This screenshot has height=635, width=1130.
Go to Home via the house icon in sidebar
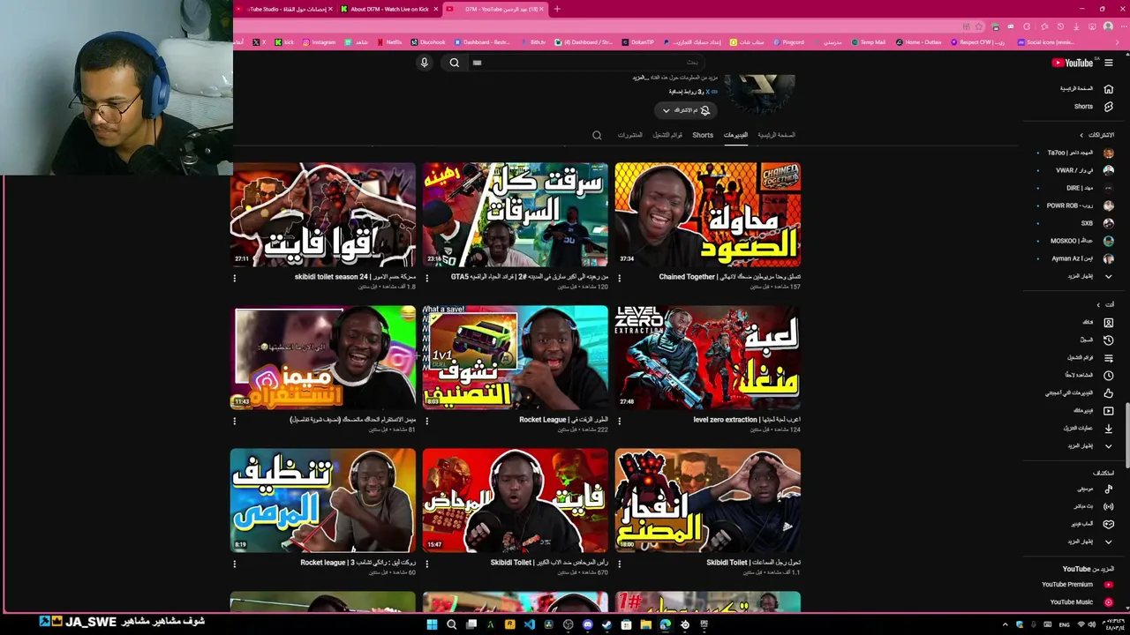tap(1109, 88)
